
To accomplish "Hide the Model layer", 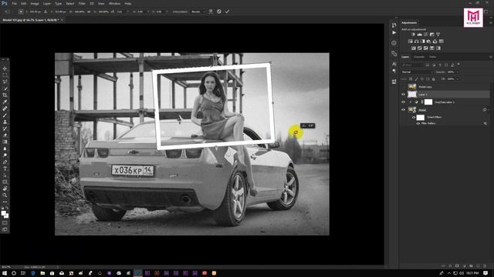I will 403,110.
